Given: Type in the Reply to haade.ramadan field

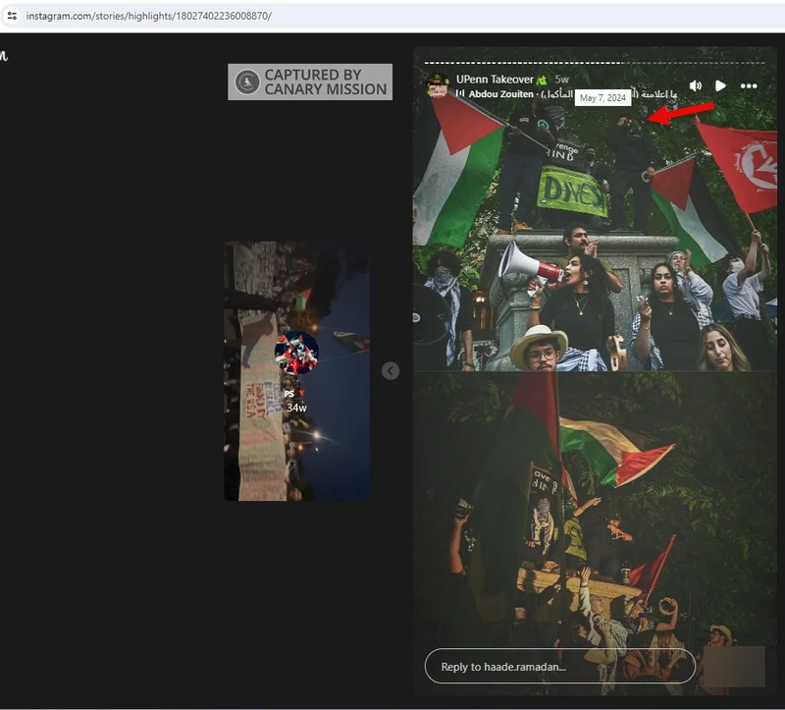Looking at the screenshot, I should (559, 667).
